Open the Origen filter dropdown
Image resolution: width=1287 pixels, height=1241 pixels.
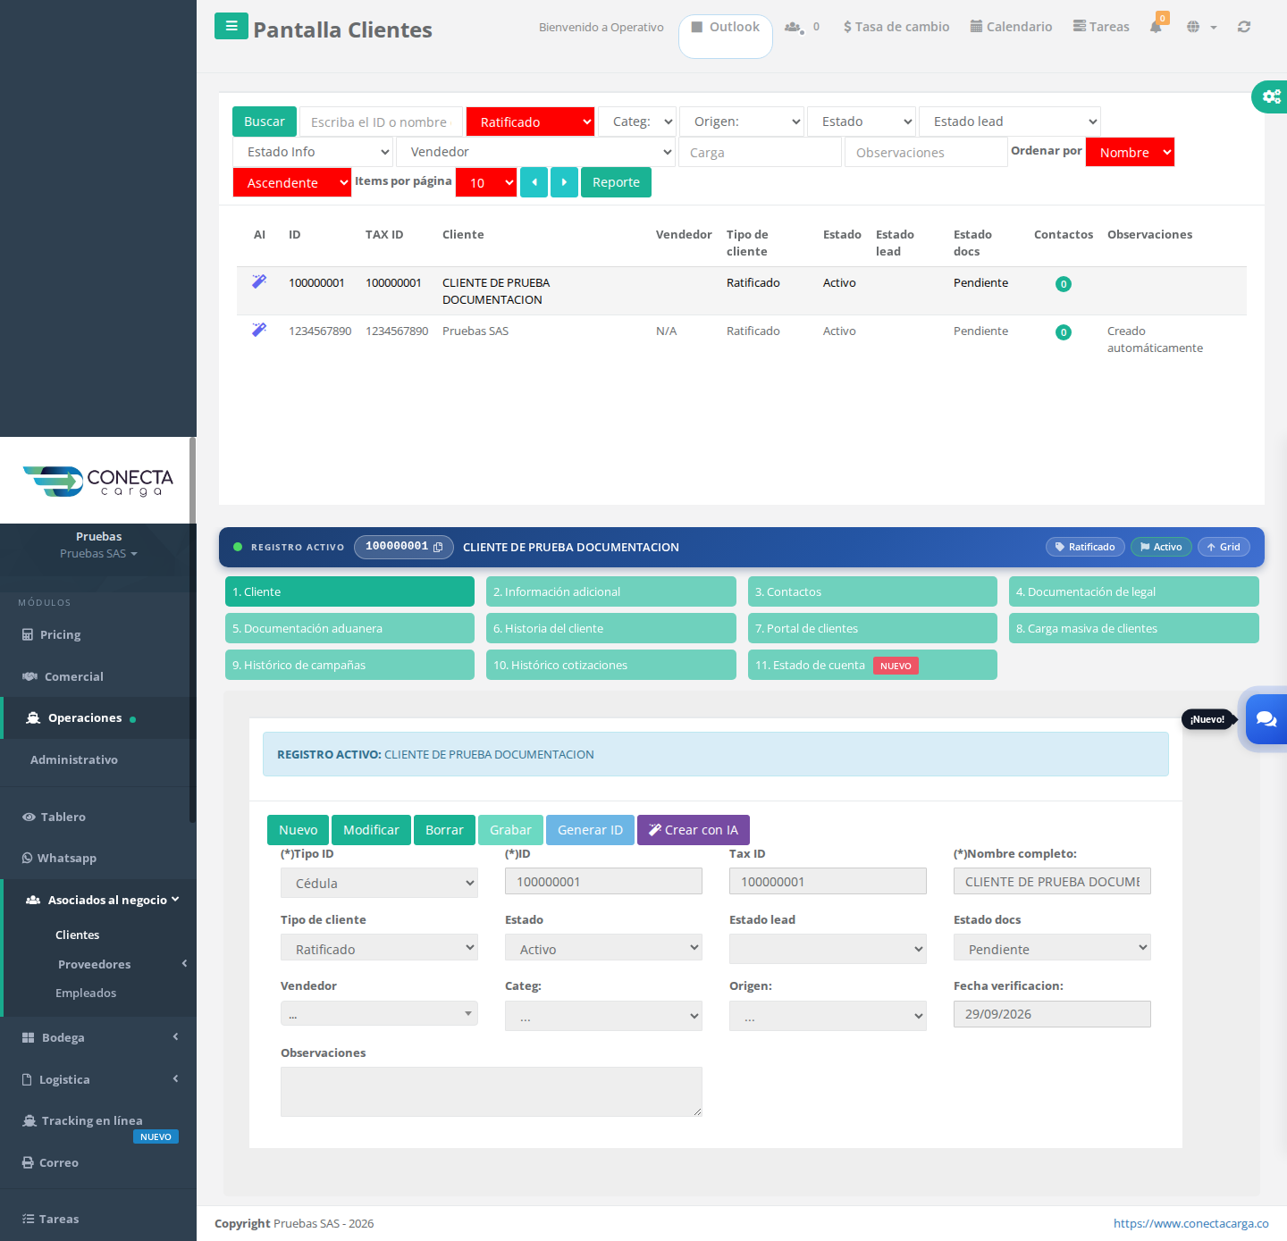[x=742, y=122]
